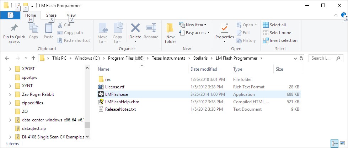
Task: Open the Easy access dropdown
Action: tap(194, 33)
